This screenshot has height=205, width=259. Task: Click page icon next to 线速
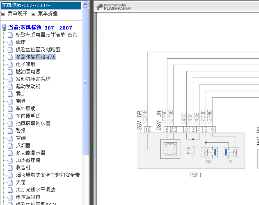10,42
